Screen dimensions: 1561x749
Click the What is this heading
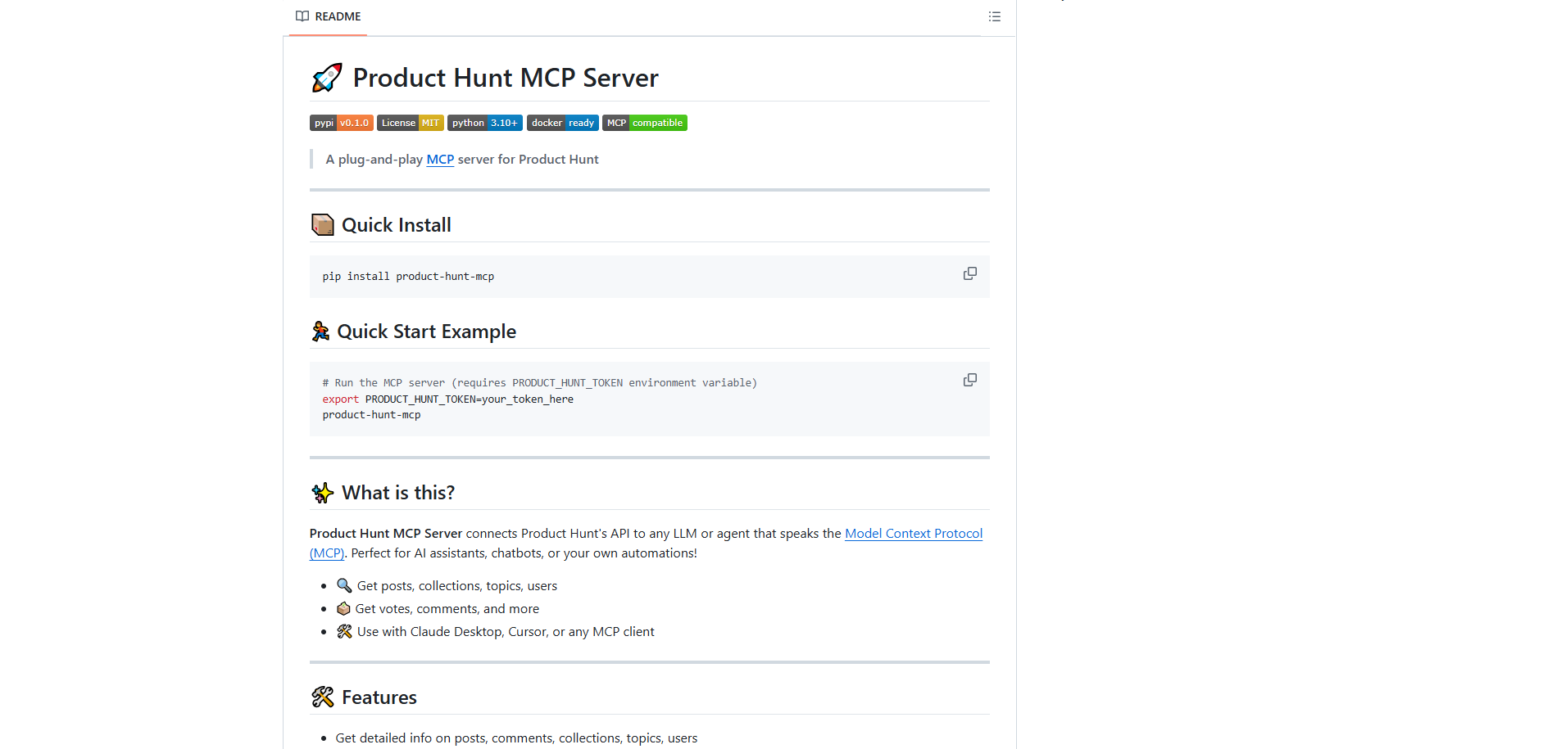coord(397,492)
